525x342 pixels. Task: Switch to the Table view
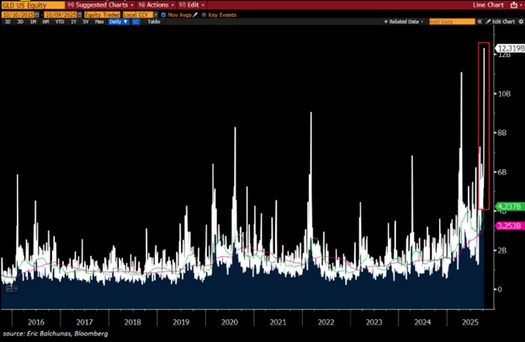pos(154,21)
